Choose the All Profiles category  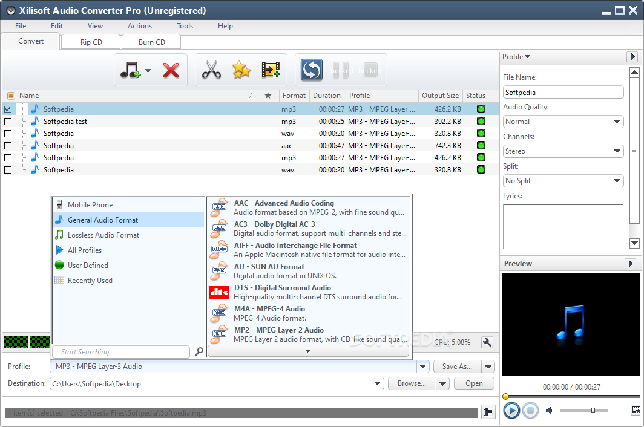tap(128, 250)
